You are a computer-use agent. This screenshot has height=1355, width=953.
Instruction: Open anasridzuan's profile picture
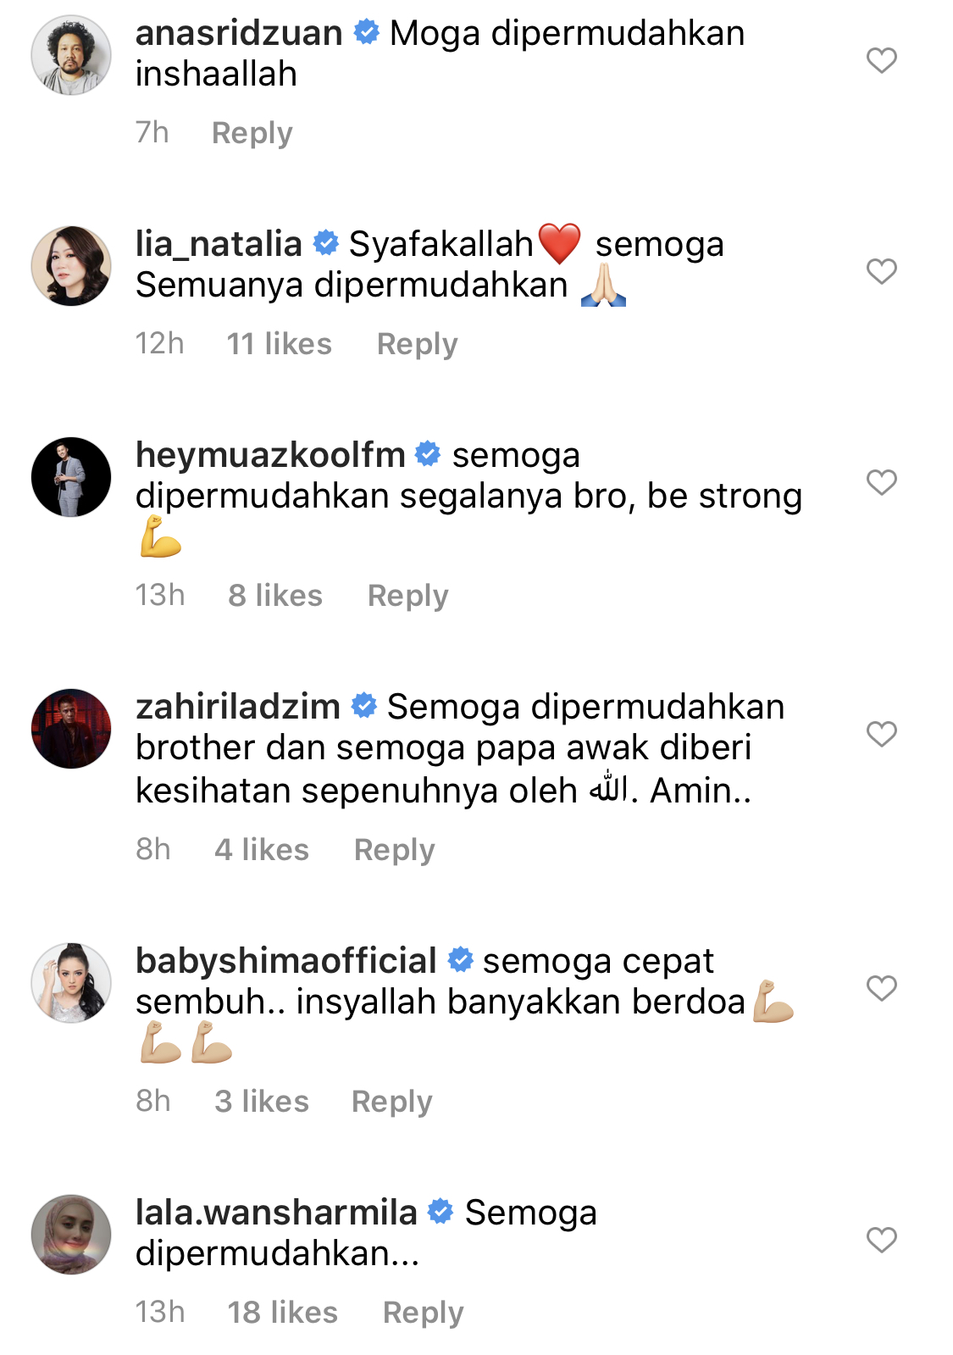point(71,55)
